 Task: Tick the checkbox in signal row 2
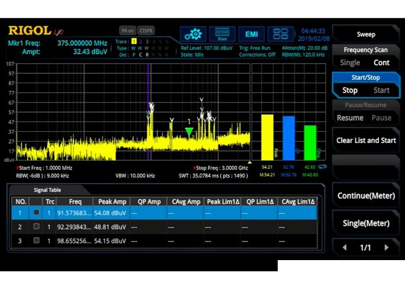[x=36, y=227]
